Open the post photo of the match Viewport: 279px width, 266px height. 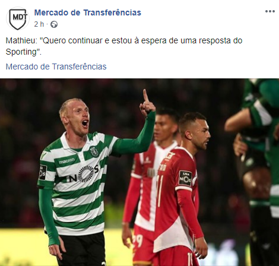pyautogui.click(x=139, y=172)
